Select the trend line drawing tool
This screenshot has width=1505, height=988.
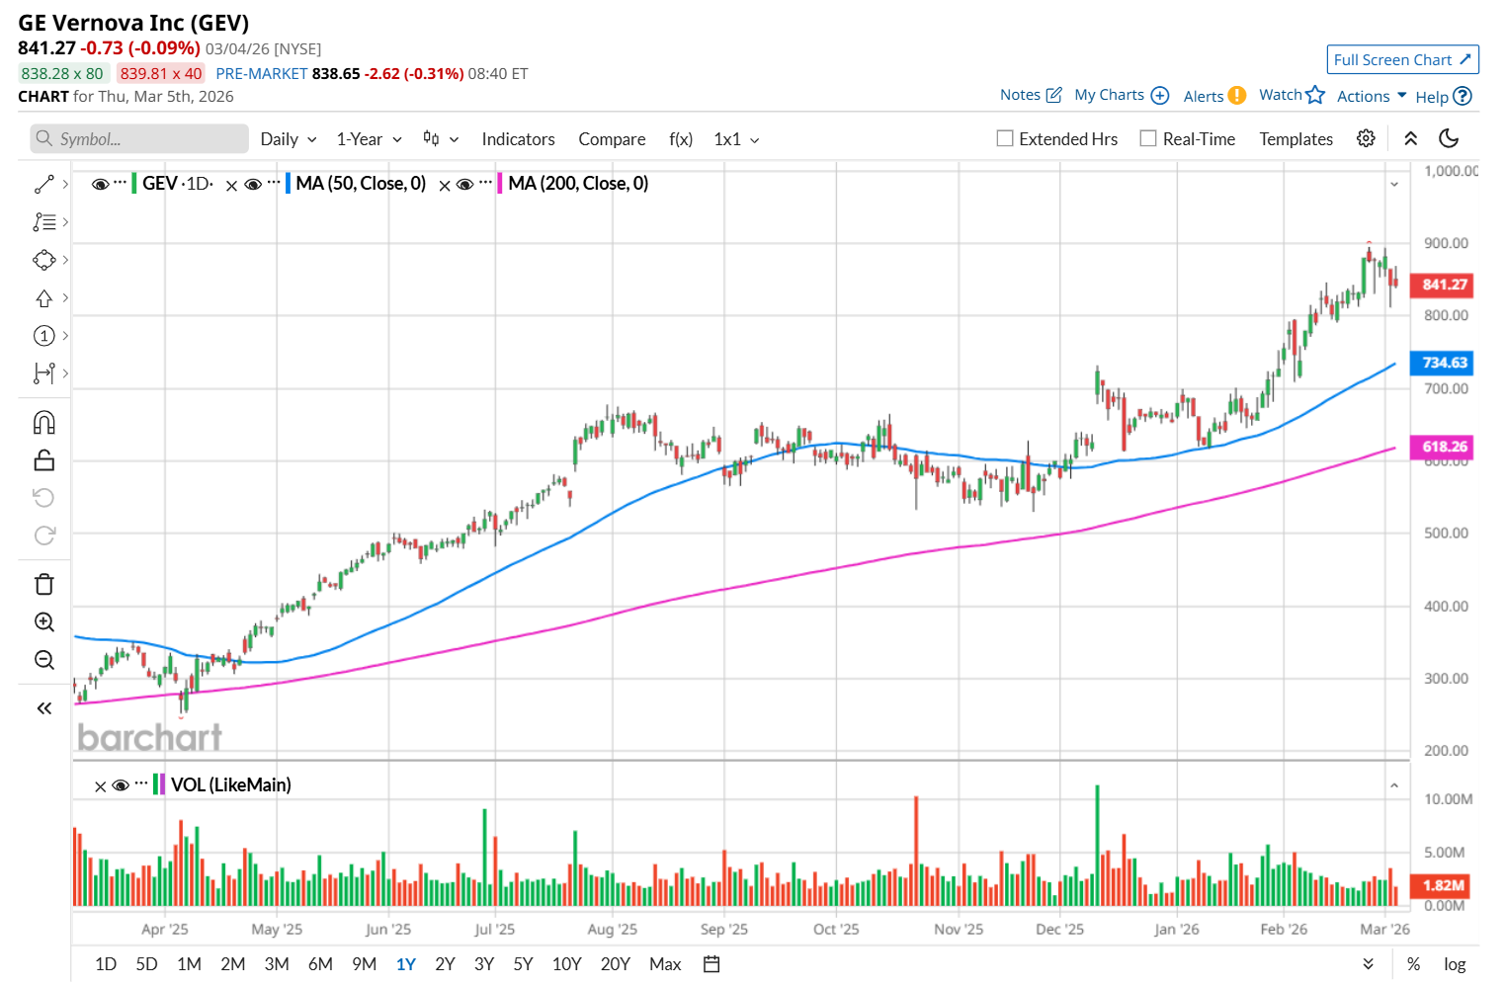(x=44, y=185)
